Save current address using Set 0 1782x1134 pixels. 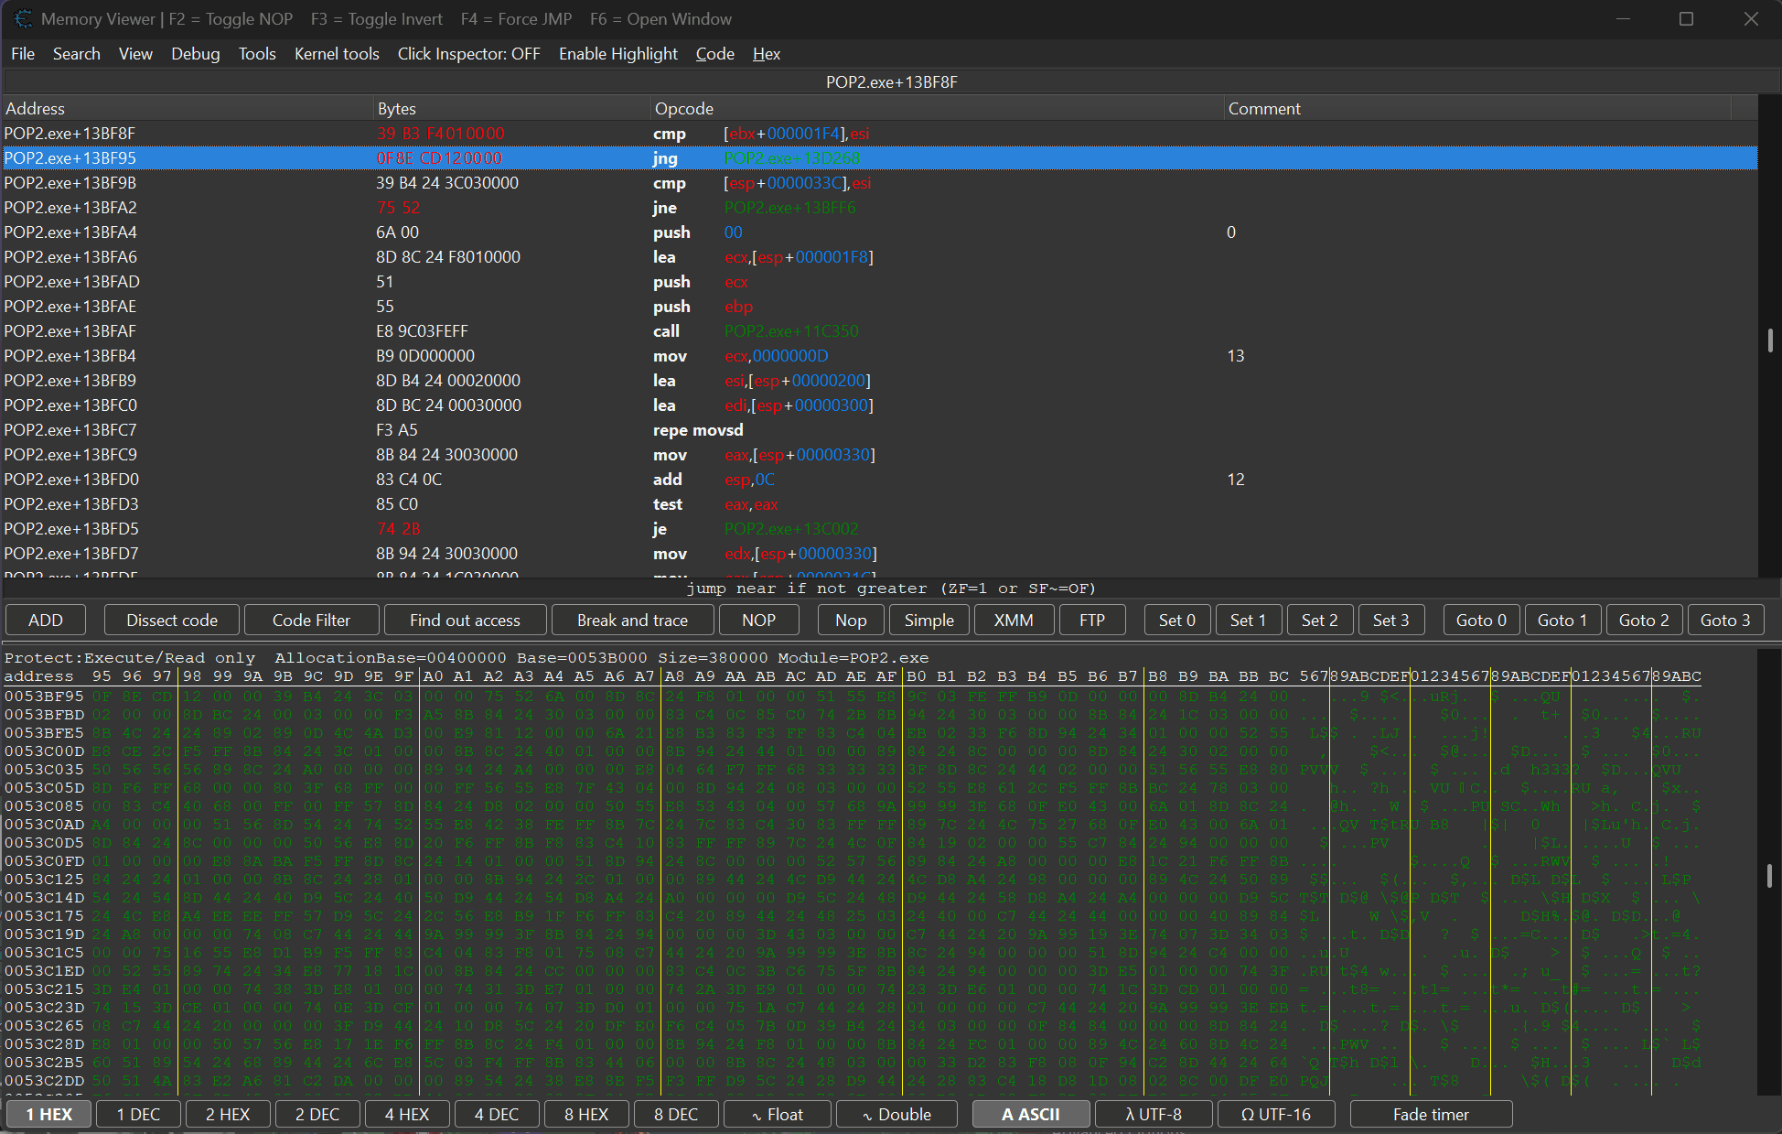[1176, 620]
